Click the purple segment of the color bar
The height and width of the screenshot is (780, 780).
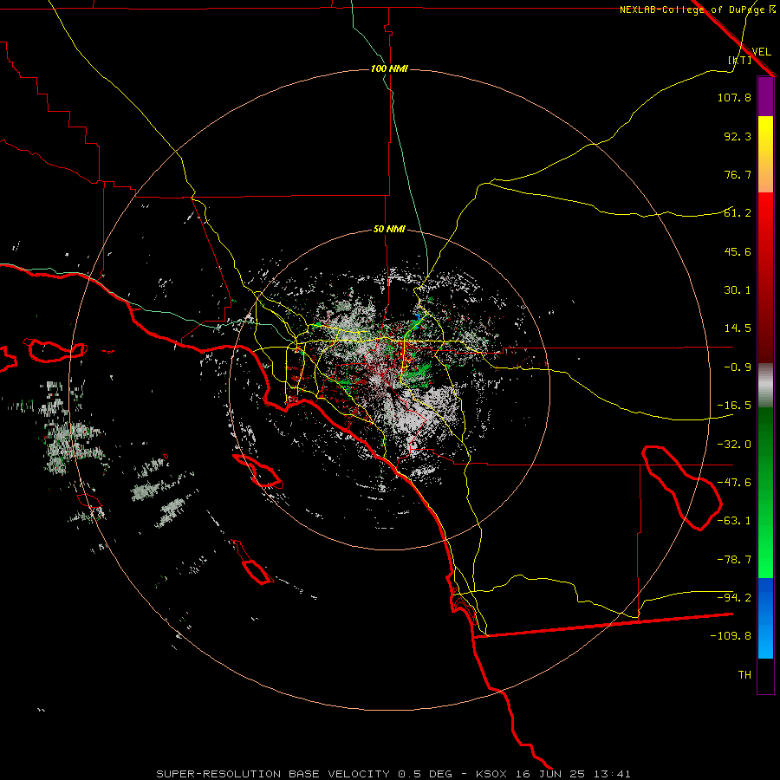tap(765, 96)
